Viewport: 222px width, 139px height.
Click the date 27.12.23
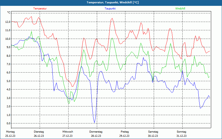pos(67,136)
